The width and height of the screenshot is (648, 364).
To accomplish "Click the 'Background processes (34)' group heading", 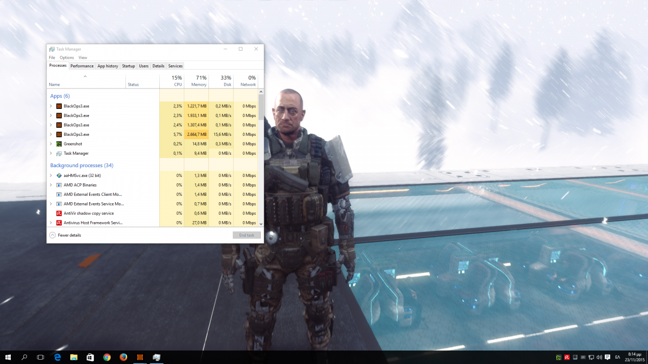I will [82, 166].
